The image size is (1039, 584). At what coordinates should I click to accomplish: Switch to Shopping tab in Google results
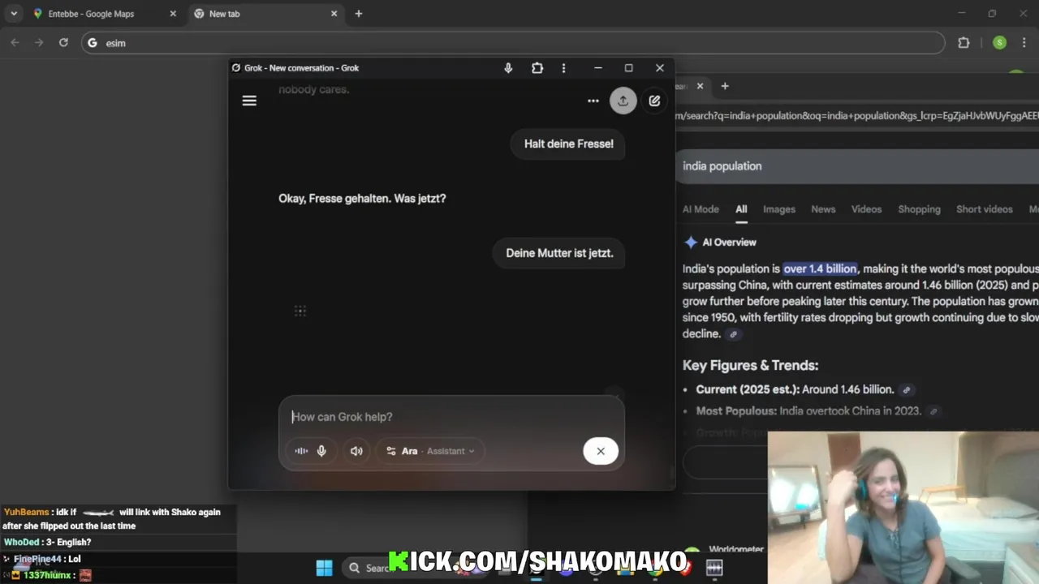pyautogui.click(x=919, y=209)
